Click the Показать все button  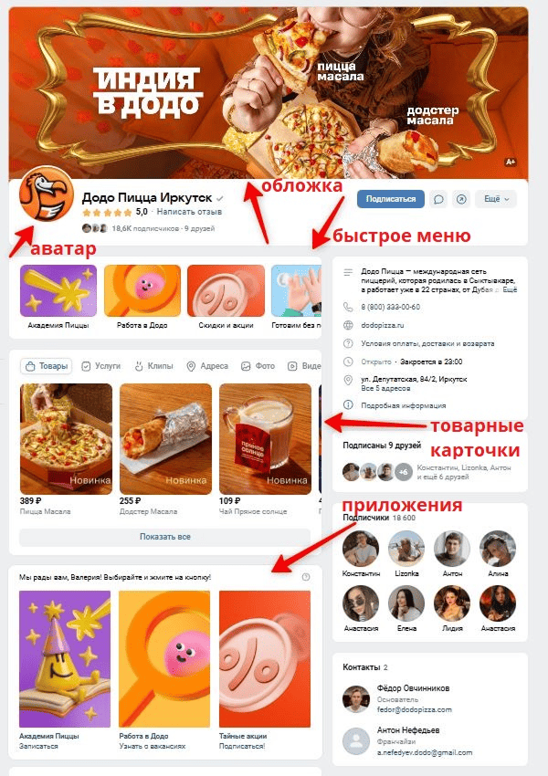[x=164, y=537]
